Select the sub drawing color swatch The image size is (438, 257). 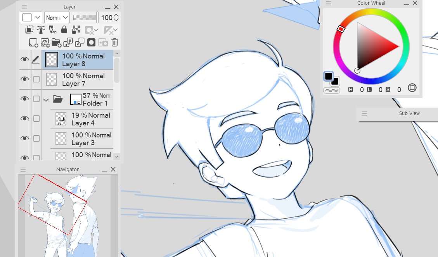(335, 81)
